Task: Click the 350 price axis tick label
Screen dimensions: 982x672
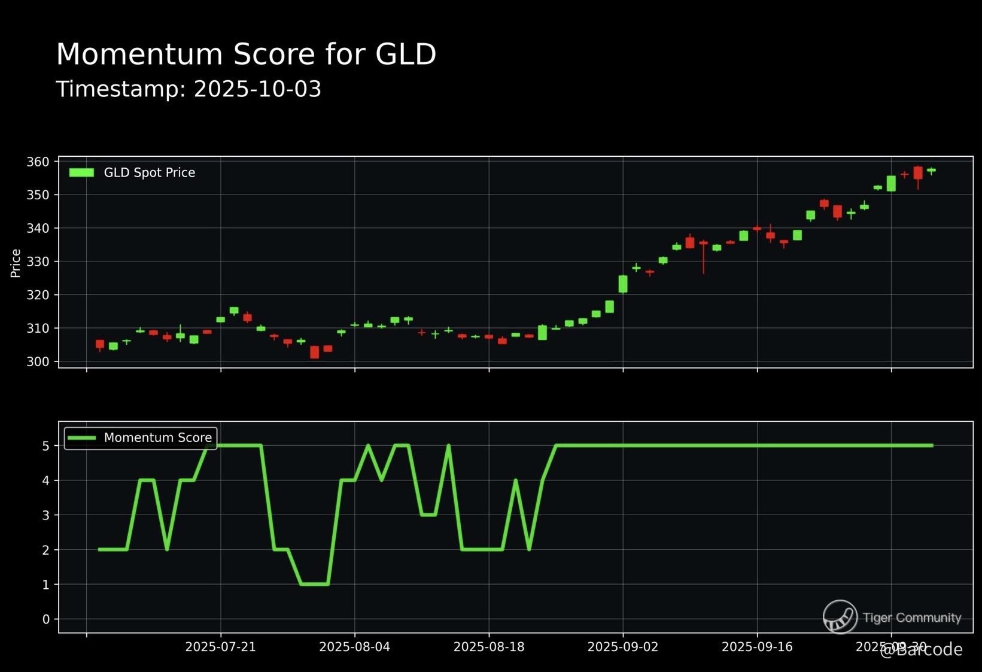Action: [38, 195]
